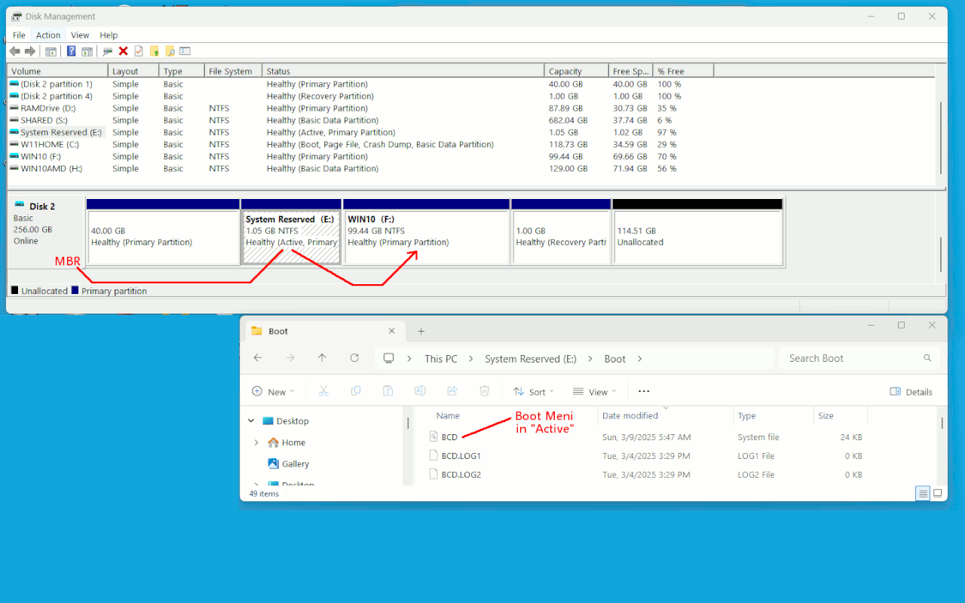
Task: Click the Copy icon in Explorer toolbar
Action: [356, 391]
